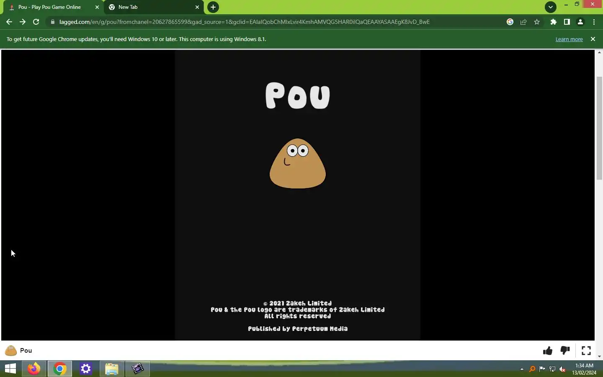This screenshot has width=603, height=377.
Task: Like the game with the thumbs up
Action: pyautogui.click(x=548, y=351)
